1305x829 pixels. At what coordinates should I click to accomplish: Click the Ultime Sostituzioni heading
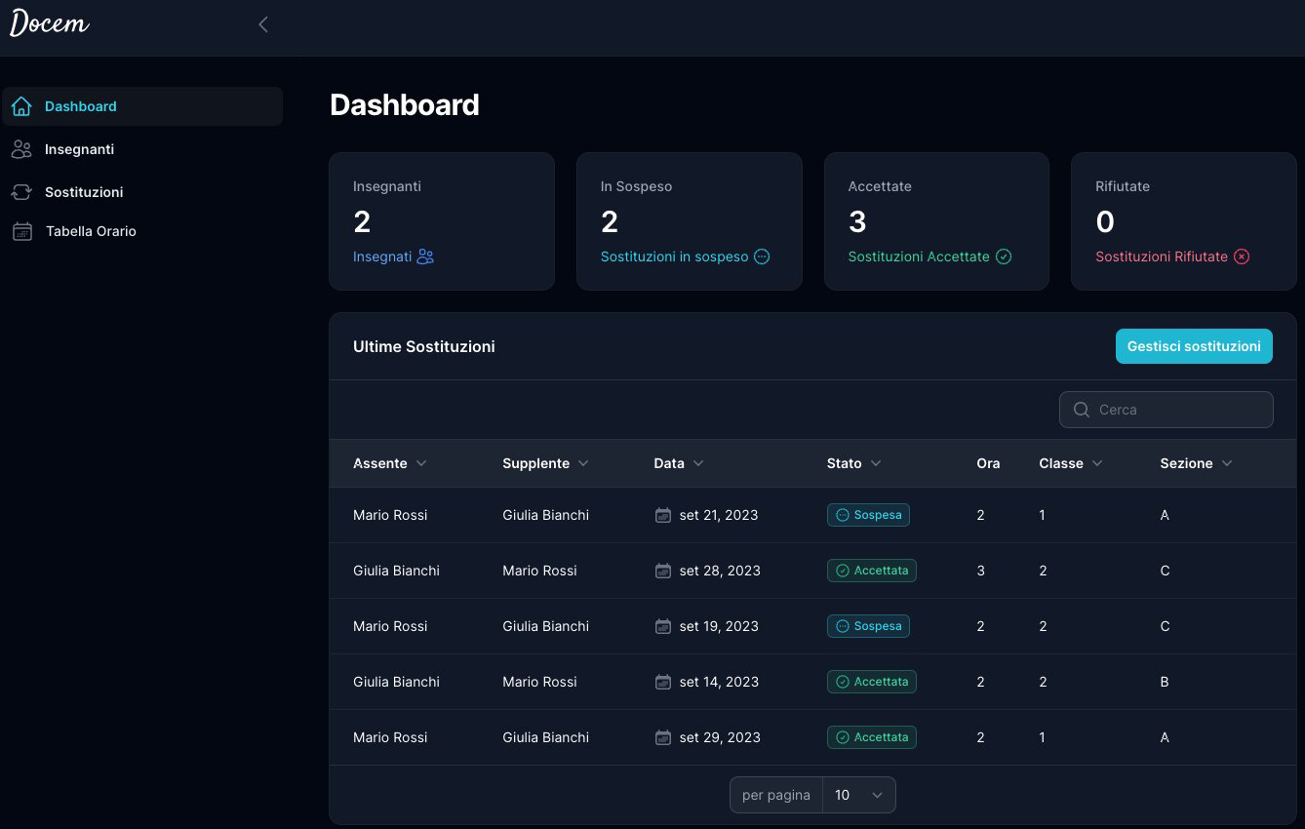pyautogui.click(x=424, y=346)
